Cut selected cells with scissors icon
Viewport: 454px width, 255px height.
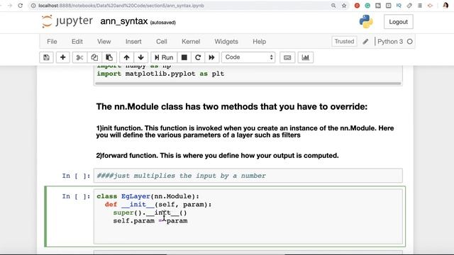click(x=79, y=57)
